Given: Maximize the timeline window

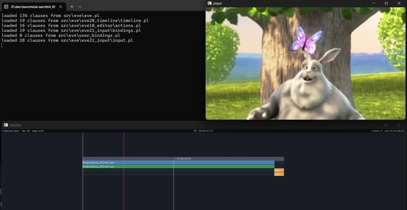Looking at the screenshot, I should point(386,125).
